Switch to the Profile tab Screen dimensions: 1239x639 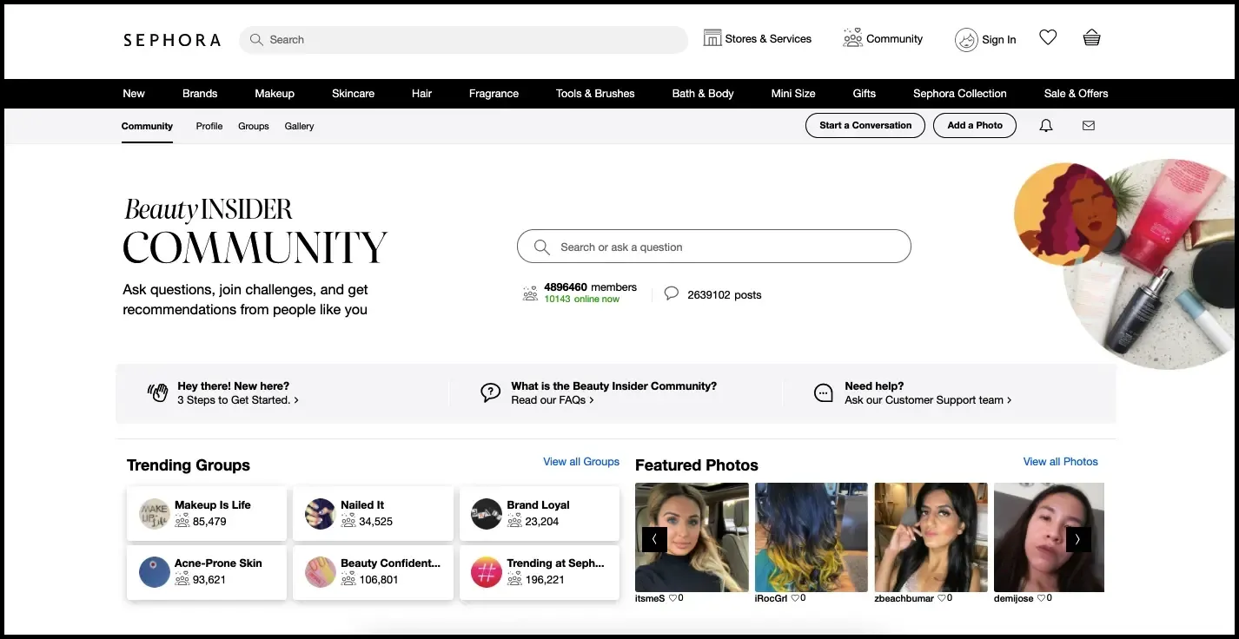click(x=209, y=126)
